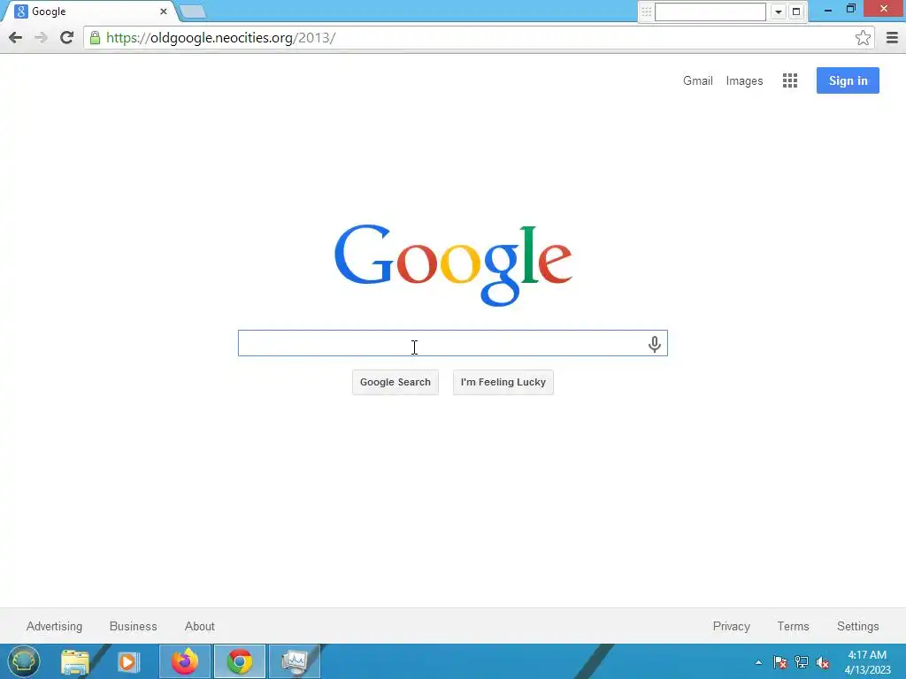Click the Chrome taskbar icon
Image resolution: width=906 pixels, height=679 pixels.
point(240,661)
